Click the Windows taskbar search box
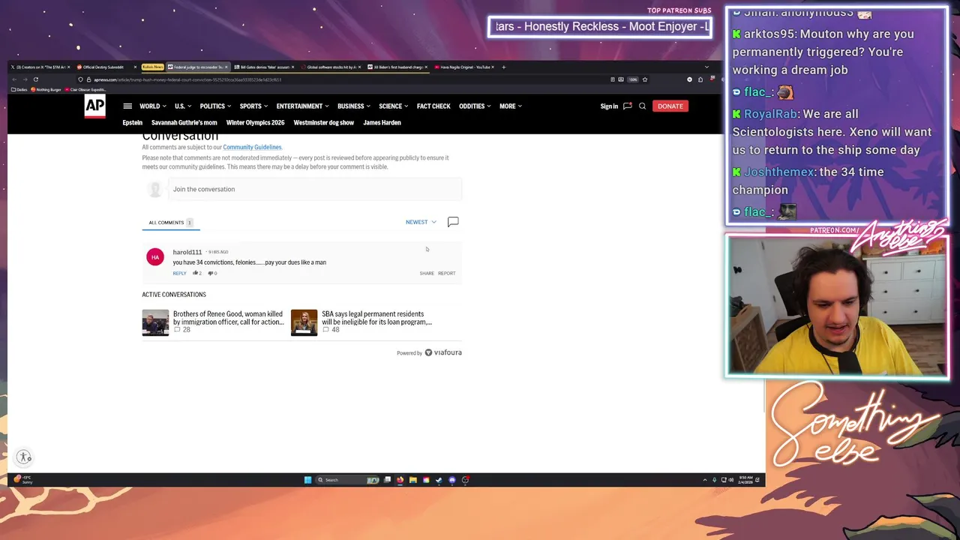The width and height of the screenshot is (960, 540). click(x=346, y=480)
